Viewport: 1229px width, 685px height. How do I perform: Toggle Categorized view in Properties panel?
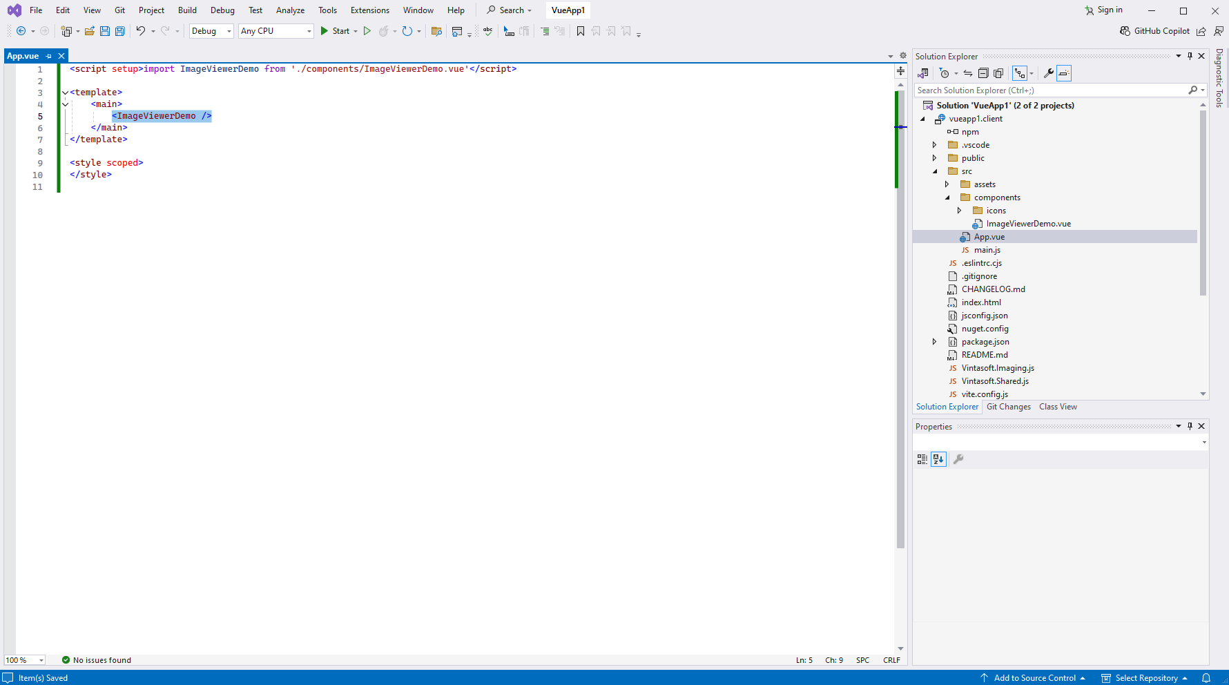tap(922, 459)
